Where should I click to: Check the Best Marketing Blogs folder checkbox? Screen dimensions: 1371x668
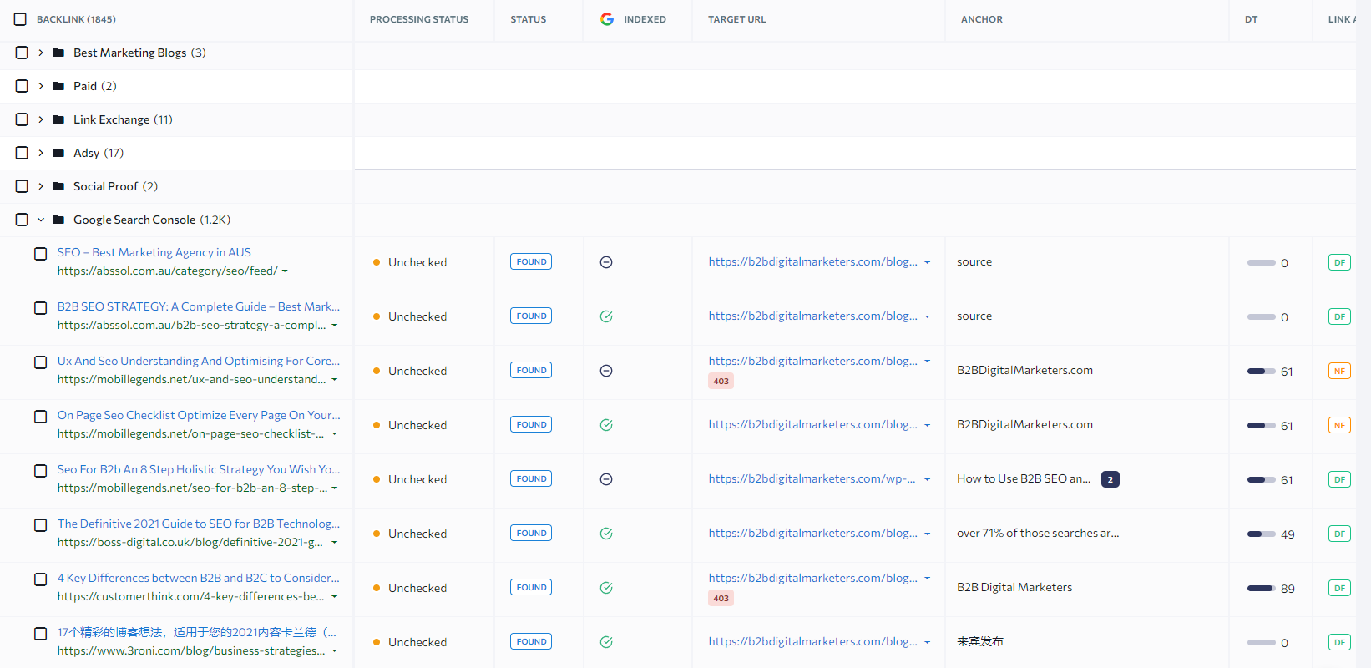click(22, 53)
